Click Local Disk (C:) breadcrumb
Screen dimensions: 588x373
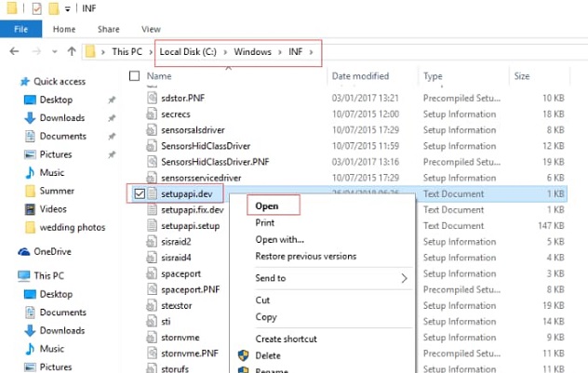pos(188,52)
